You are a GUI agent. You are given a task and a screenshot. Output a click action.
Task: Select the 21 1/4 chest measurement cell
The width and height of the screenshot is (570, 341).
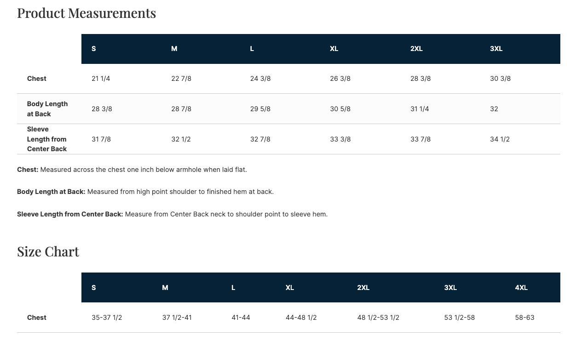pyautogui.click(x=101, y=79)
